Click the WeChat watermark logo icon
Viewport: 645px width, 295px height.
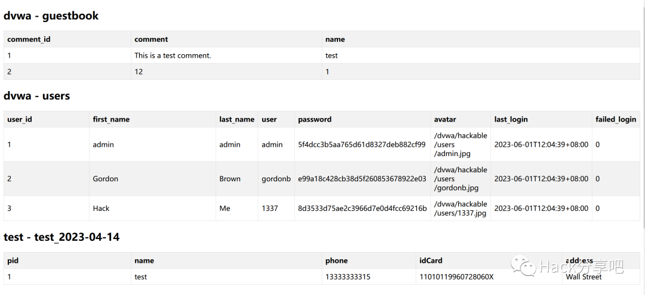(x=524, y=266)
